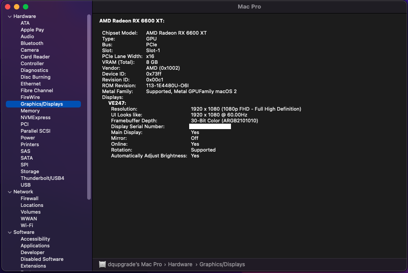
Task: Click Graphics/Displays in the bottom path bar
Action: [x=222, y=264]
